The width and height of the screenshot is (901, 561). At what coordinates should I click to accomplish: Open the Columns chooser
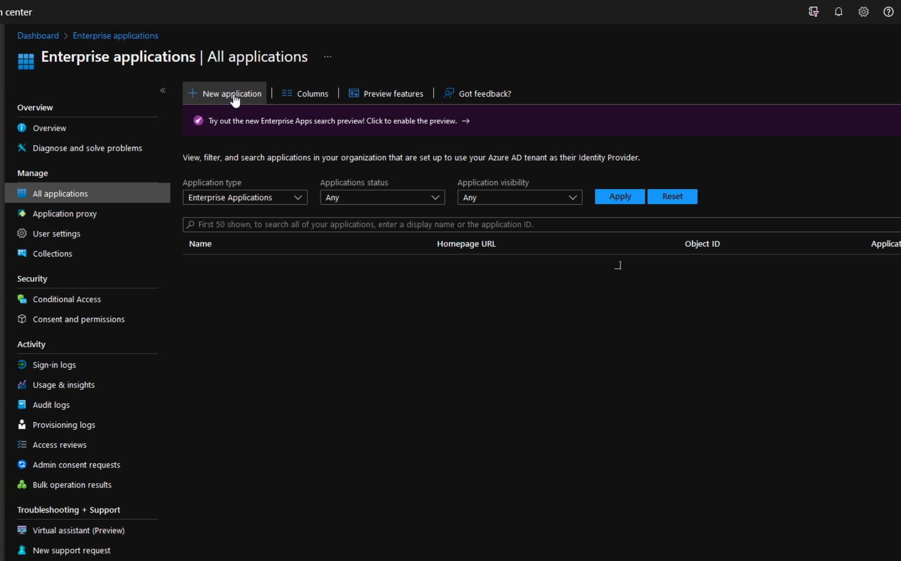pyautogui.click(x=305, y=94)
